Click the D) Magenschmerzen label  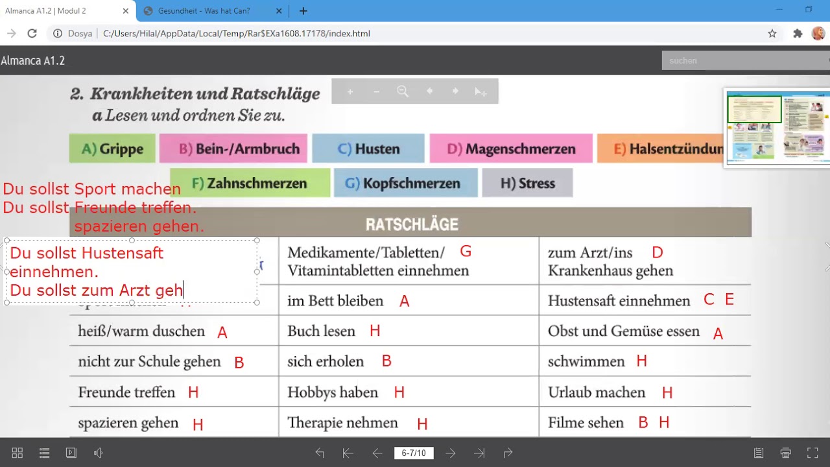pyautogui.click(x=511, y=149)
